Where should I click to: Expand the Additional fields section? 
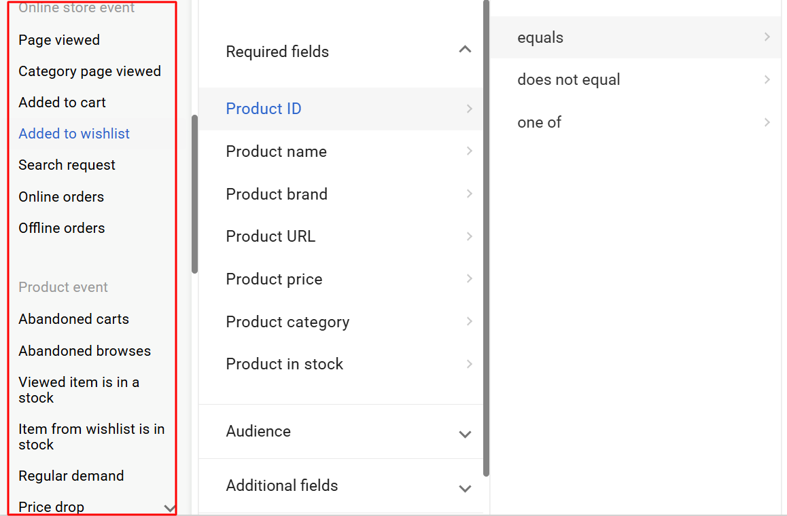pos(465,488)
